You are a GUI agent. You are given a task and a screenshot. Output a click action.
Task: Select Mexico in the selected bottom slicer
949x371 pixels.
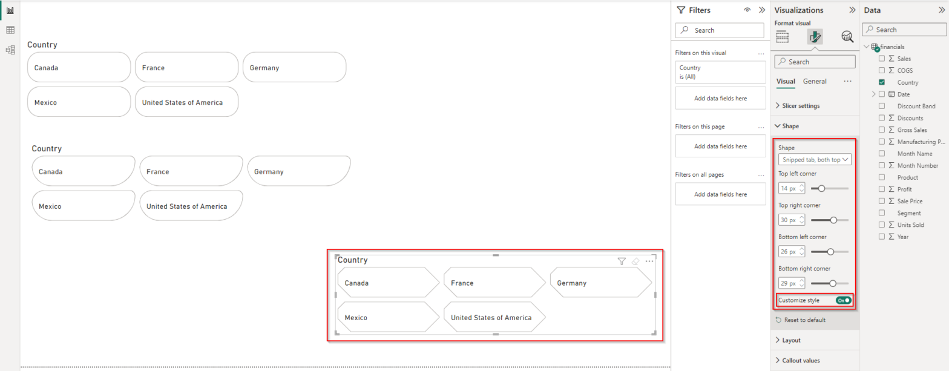(389, 317)
